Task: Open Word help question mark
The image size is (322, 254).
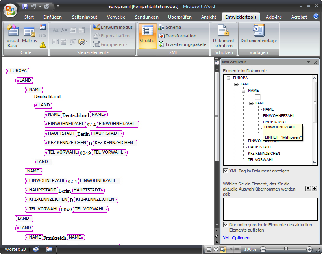Action: pyautogui.click(x=316, y=16)
